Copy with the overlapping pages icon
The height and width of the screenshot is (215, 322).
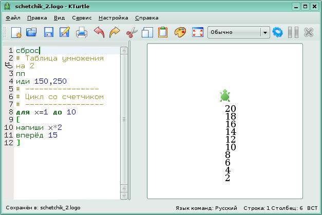point(147,32)
